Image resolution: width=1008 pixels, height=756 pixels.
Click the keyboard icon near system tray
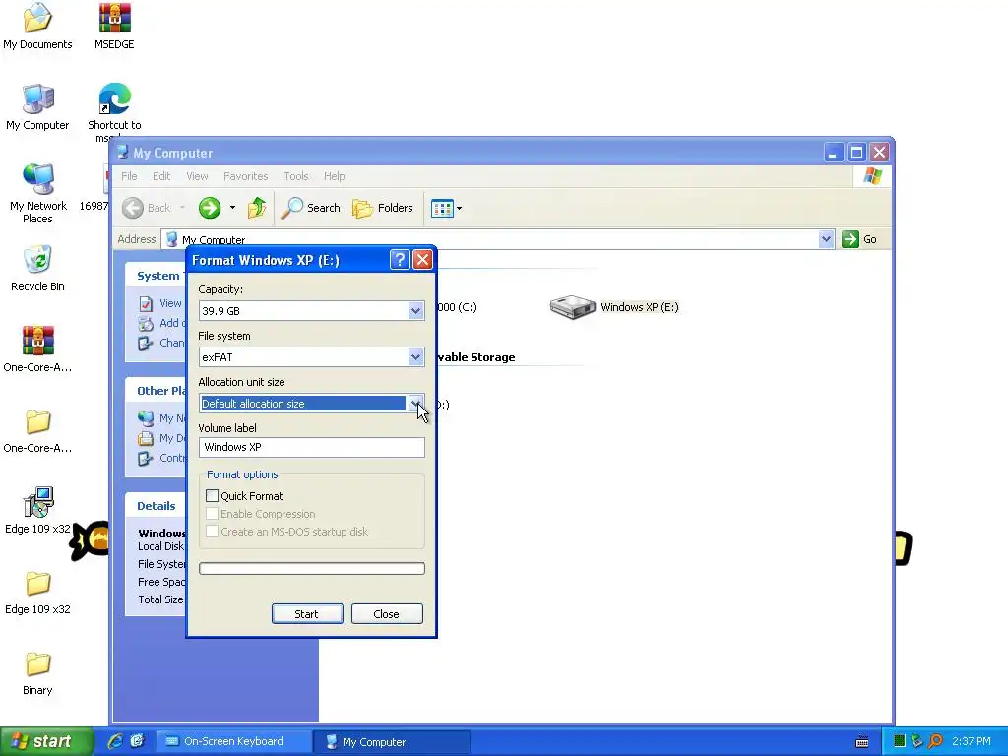click(x=862, y=742)
